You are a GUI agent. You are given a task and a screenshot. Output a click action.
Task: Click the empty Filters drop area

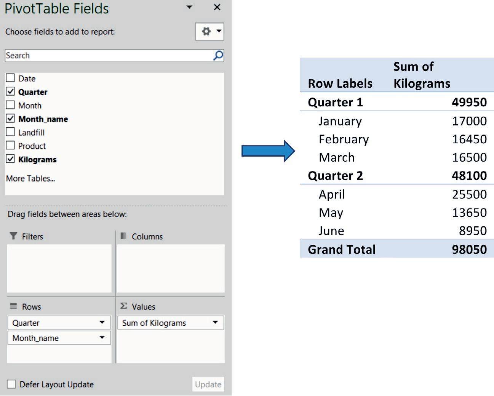point(59,268)
